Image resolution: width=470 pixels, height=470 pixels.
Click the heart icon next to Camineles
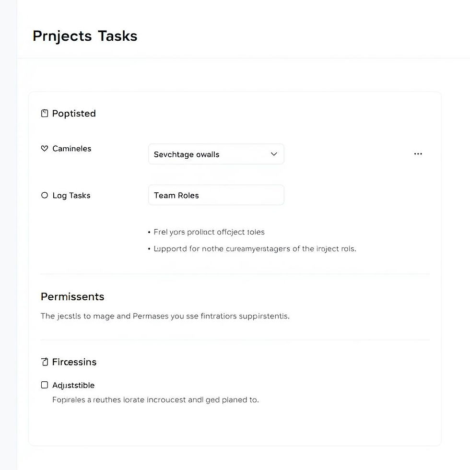tap(45, 149)
